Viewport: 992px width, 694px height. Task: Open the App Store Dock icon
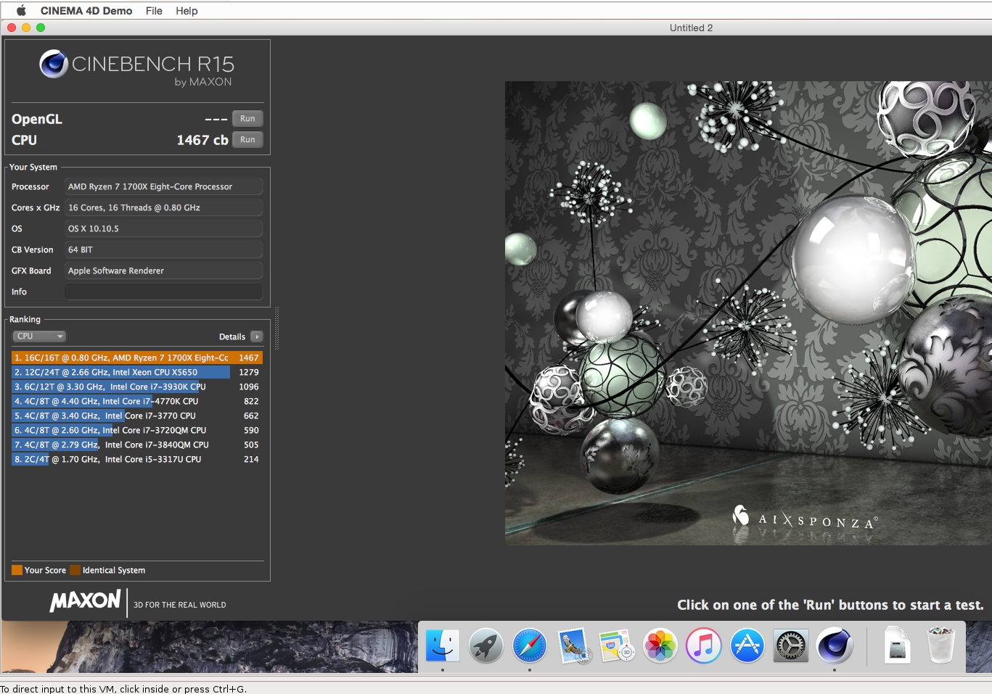tap(747, 645)
